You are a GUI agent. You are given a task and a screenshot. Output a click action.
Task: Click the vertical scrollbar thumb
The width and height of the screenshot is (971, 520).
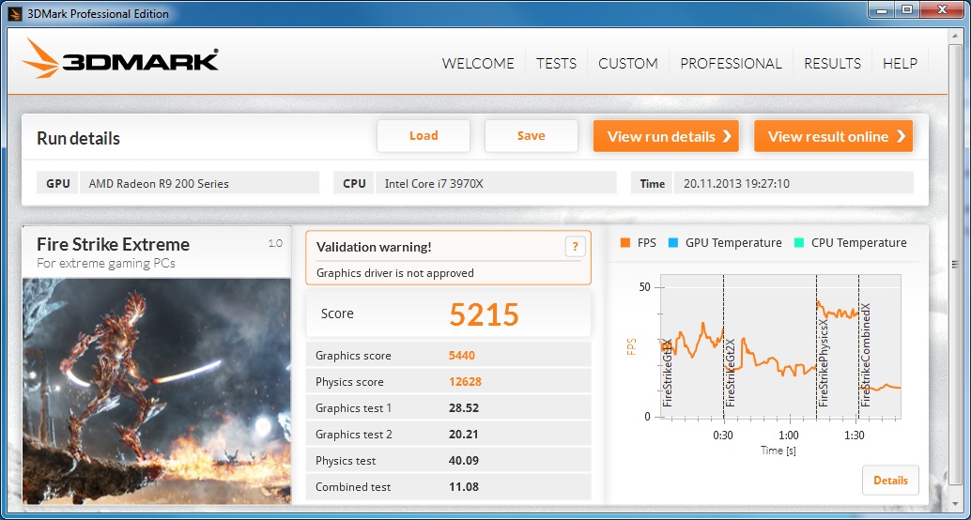(954, 265)
